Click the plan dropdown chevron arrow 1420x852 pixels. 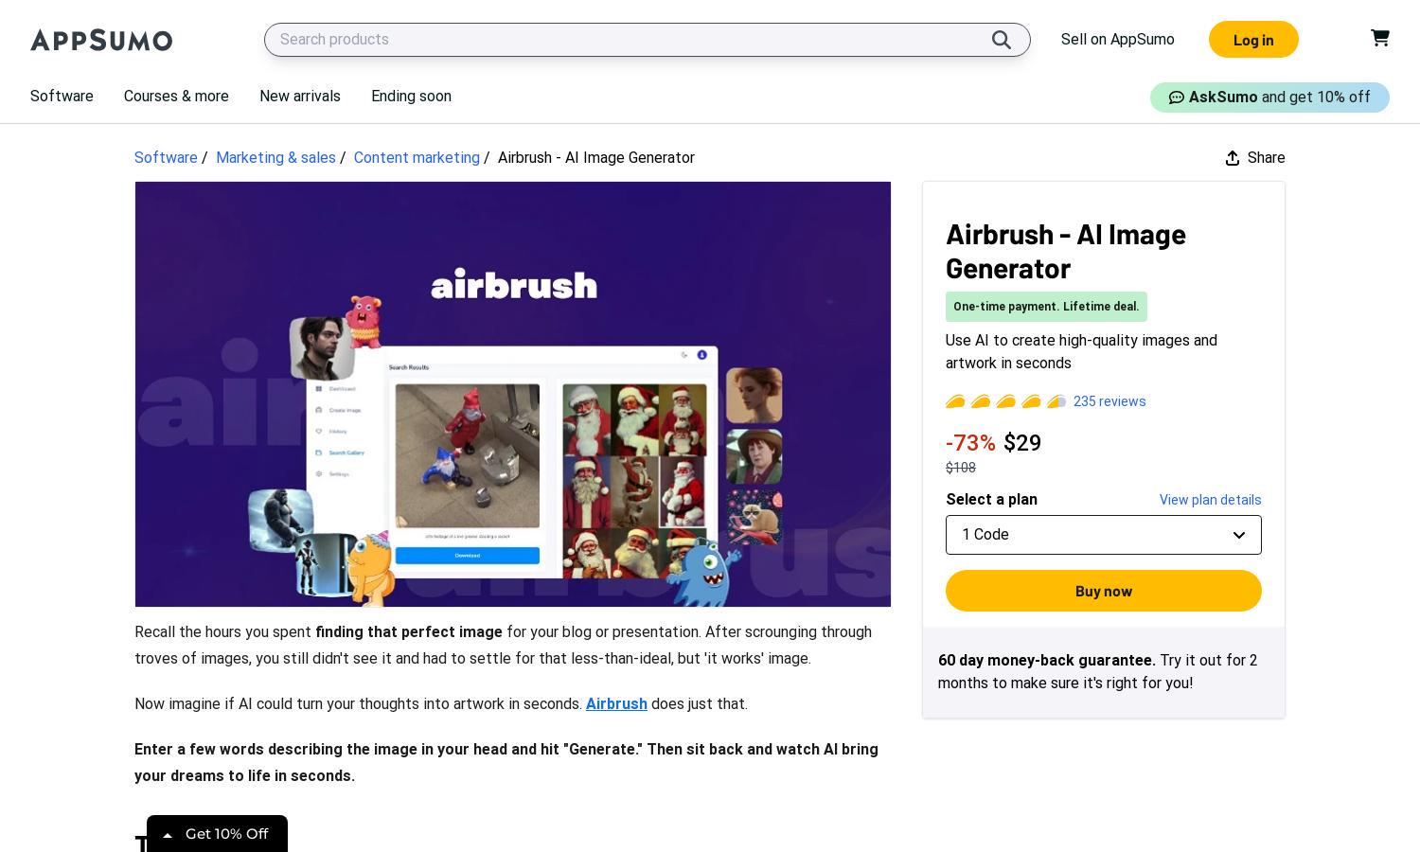pyautogui.click(x=1238, y=535)
